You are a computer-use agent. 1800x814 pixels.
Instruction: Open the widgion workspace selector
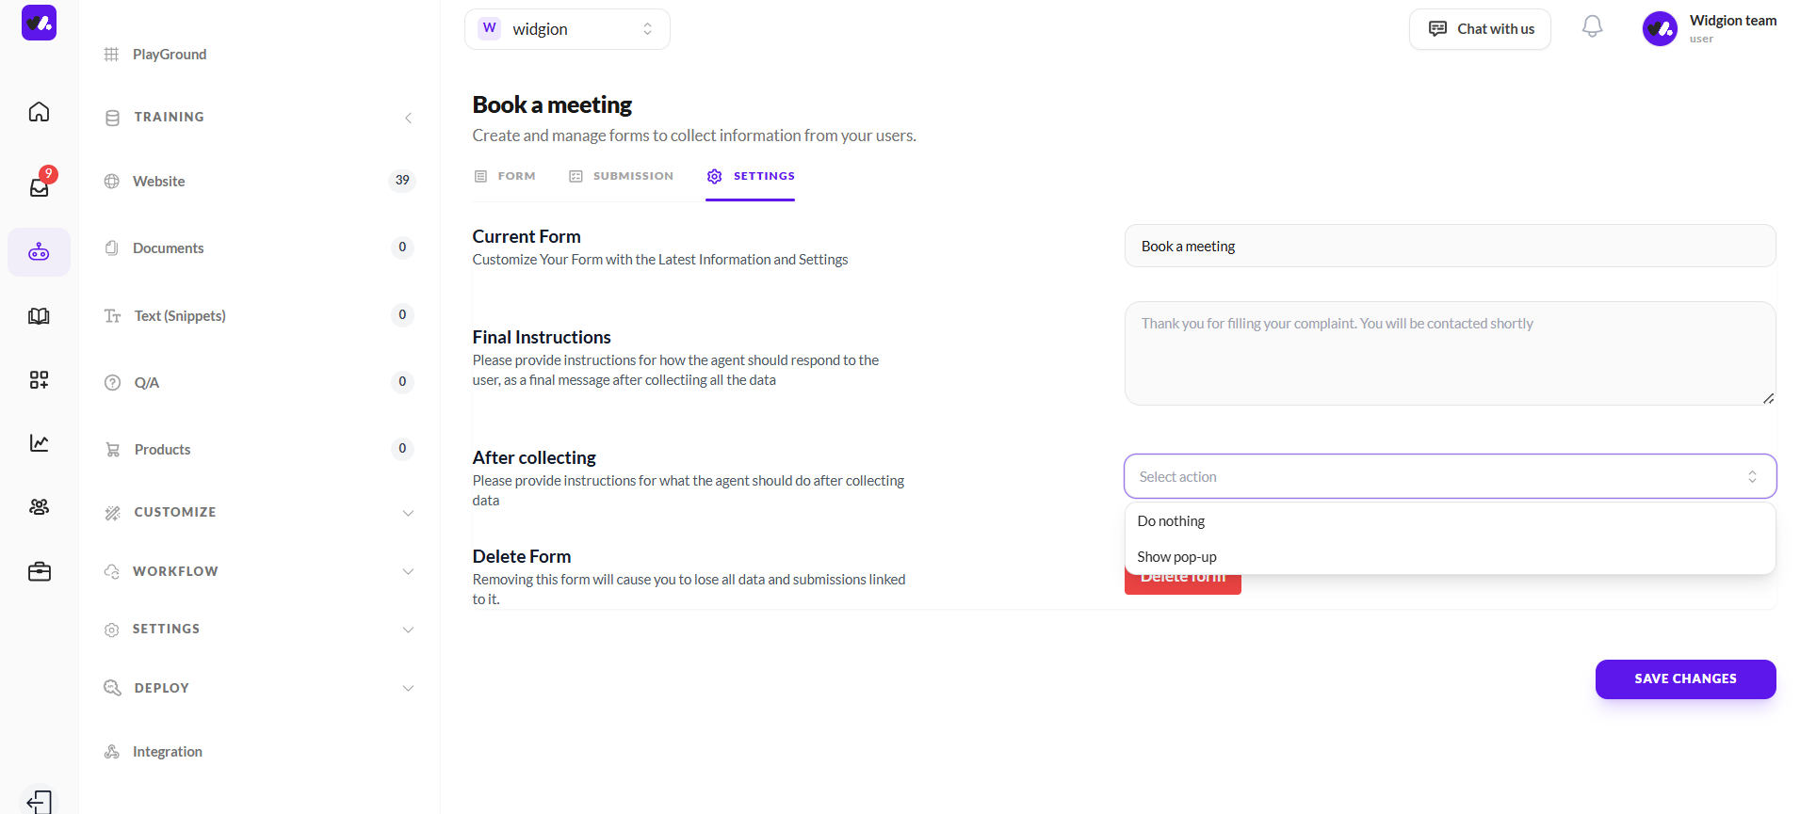567,29
